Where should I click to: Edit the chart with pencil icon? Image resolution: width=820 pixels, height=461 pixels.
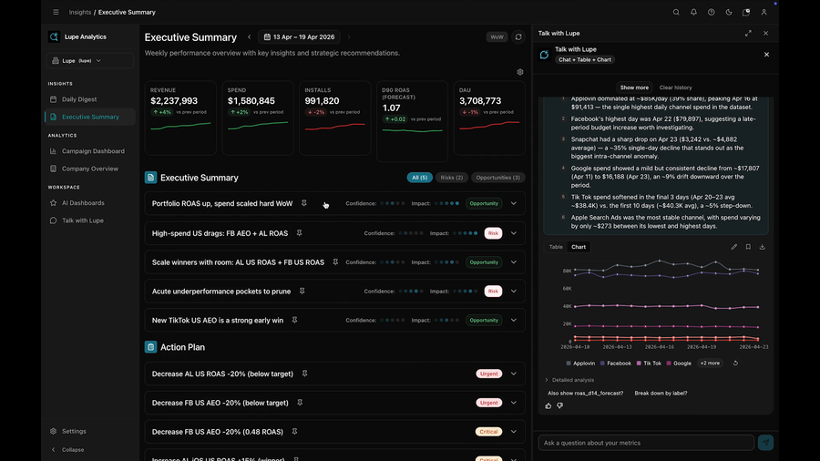pyautogui.click(x=734, y=247)
